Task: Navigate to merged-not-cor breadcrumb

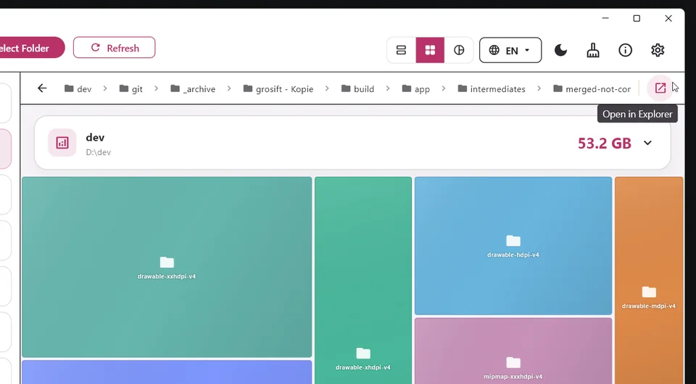Action: pos(592,89)
